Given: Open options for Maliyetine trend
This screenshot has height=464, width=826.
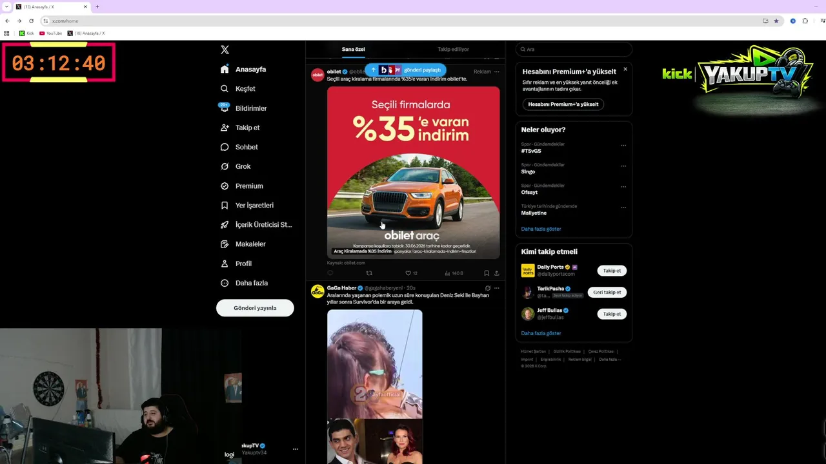Looking at the screenshot, I should click(623, 208).
